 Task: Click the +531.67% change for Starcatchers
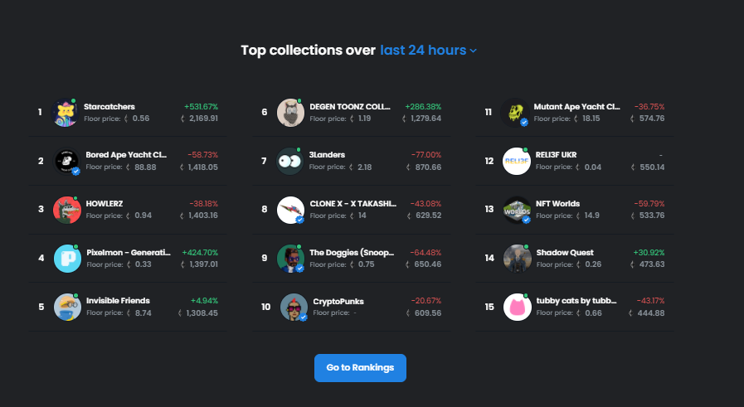(x=202, y=107)
